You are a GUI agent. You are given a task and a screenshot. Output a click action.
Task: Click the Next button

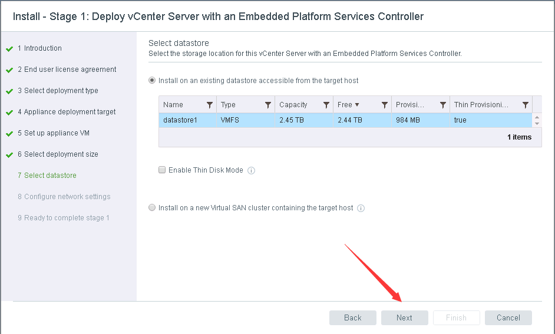point(404,318)
